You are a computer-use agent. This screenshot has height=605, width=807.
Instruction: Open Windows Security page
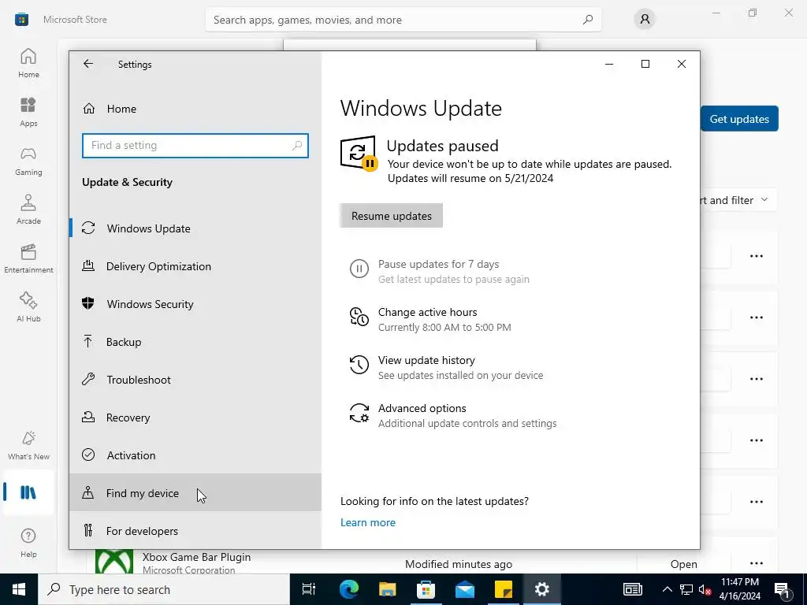[x=195, y=304]
